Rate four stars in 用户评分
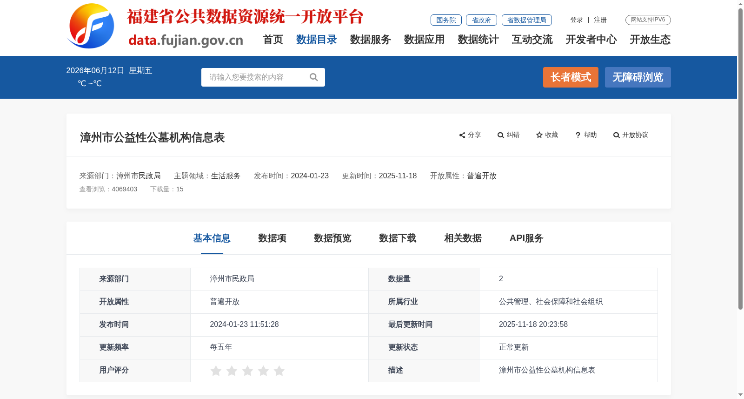Image resolution: width=744 pixels, height=399 pixels. pyautogui.click(x=263, y=371)
